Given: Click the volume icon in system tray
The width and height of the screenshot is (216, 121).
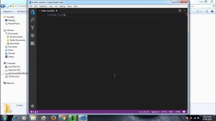Looking at the screenshot, I should point(198,118).
